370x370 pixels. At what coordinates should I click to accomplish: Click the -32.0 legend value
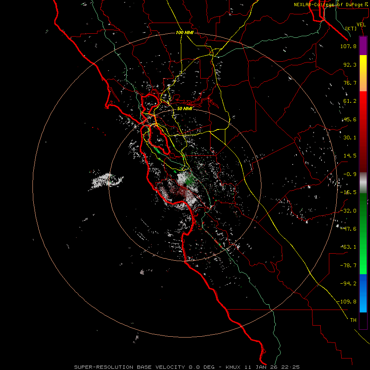click(x=348, y=211)
